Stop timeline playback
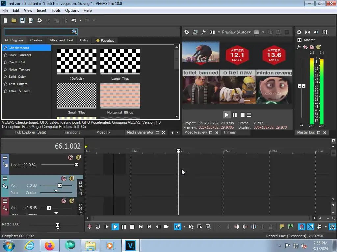The width and height of the screenshot is (337, 252). point(132,227)
